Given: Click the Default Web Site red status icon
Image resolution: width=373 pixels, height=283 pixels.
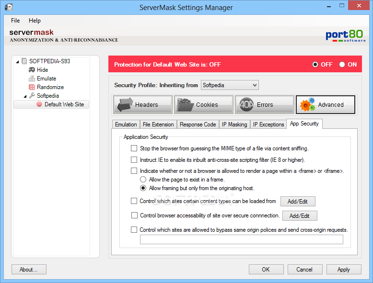Looking at the screenshot, I should click(x=39, y=104).
